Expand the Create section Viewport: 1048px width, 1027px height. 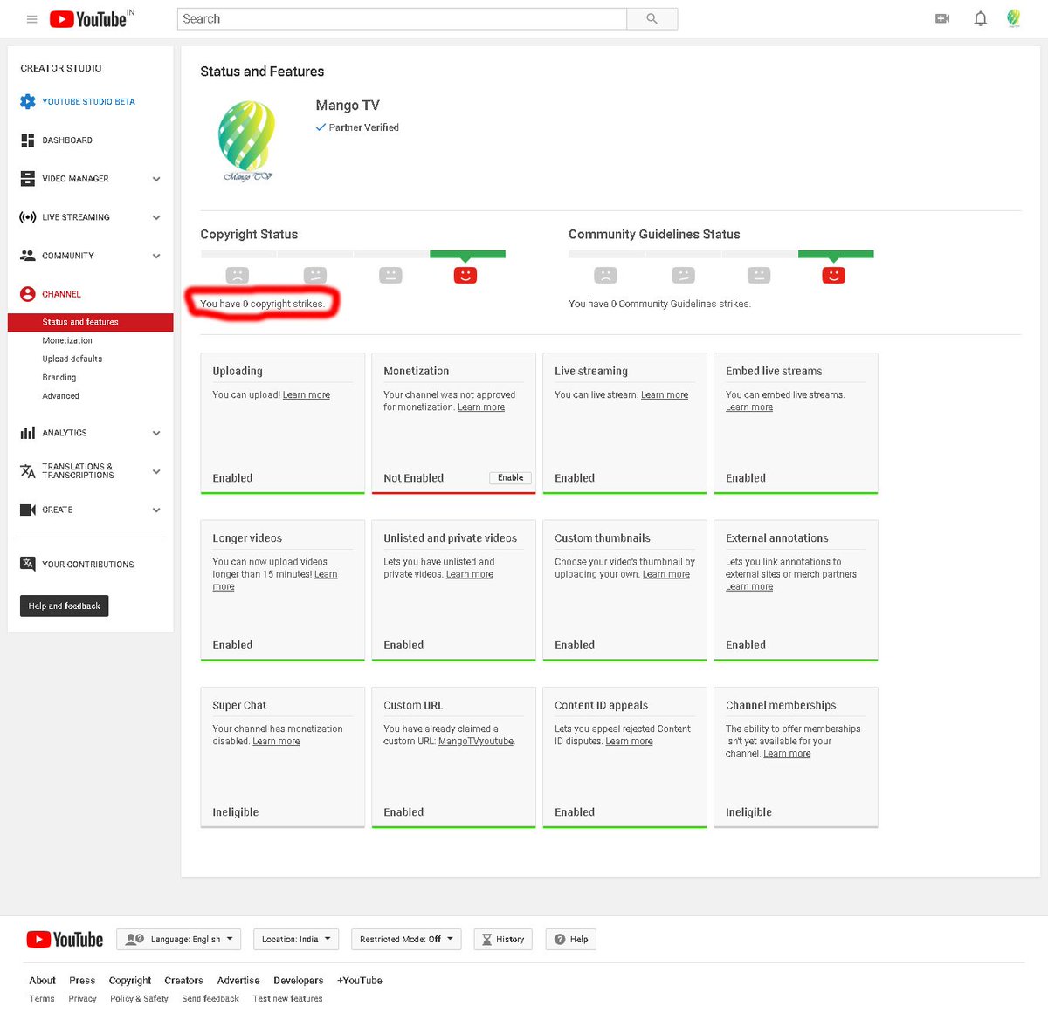[156, 510]
